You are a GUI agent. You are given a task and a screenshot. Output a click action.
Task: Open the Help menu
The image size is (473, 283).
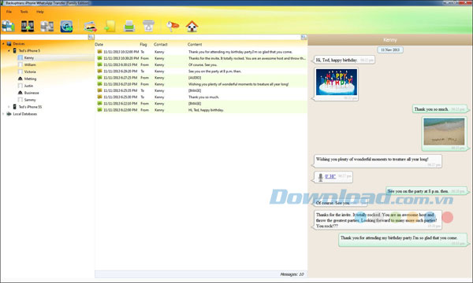(x=40, y=12)
